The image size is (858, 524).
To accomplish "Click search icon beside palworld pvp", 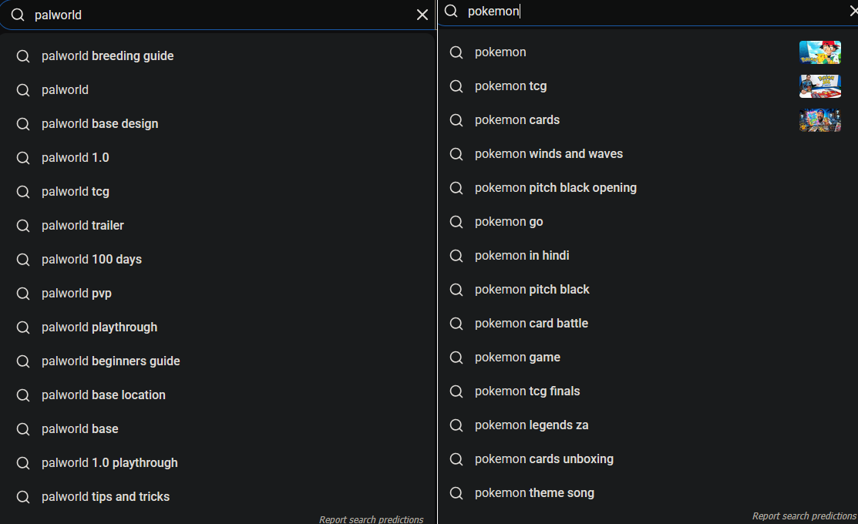I will coord(23,293).
